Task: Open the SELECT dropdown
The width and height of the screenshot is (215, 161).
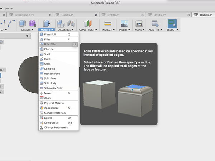Action: click(172, 30)
